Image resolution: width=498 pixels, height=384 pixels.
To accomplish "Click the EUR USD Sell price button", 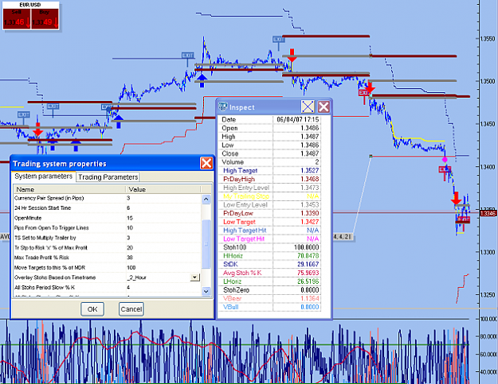I will coord(17,19).
